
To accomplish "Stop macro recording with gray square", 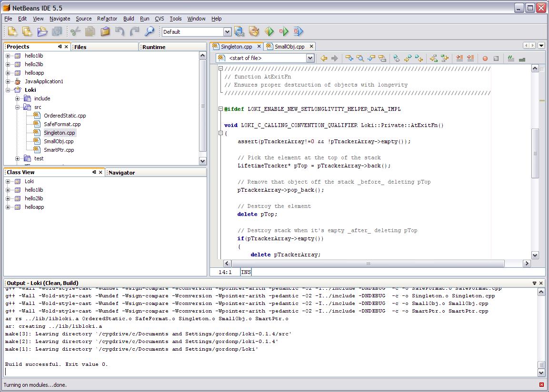I will coord(496,59).
